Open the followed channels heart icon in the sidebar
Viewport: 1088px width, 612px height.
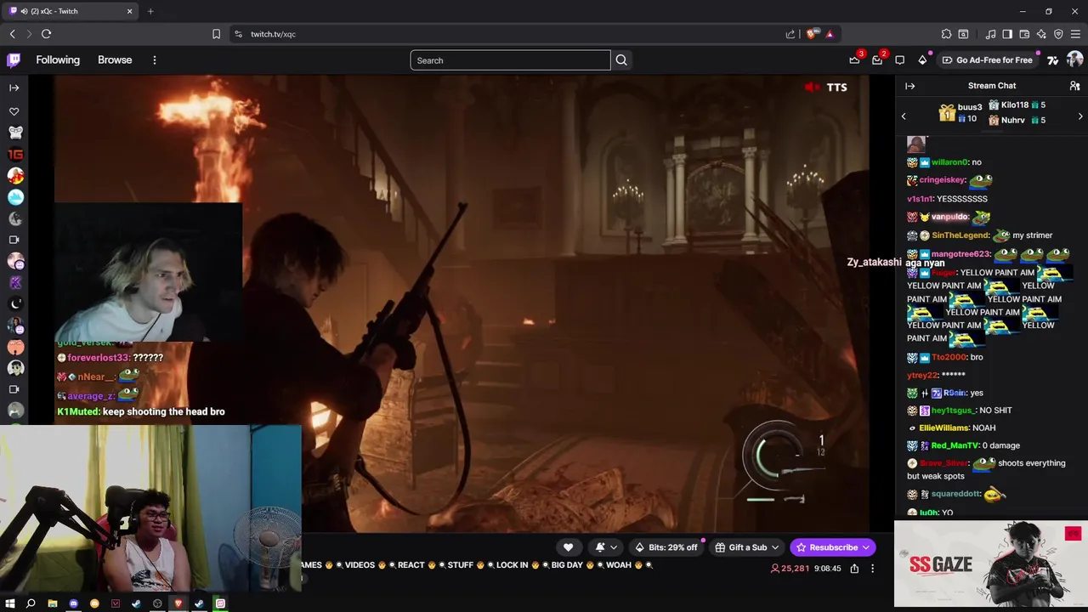point(14,111)
